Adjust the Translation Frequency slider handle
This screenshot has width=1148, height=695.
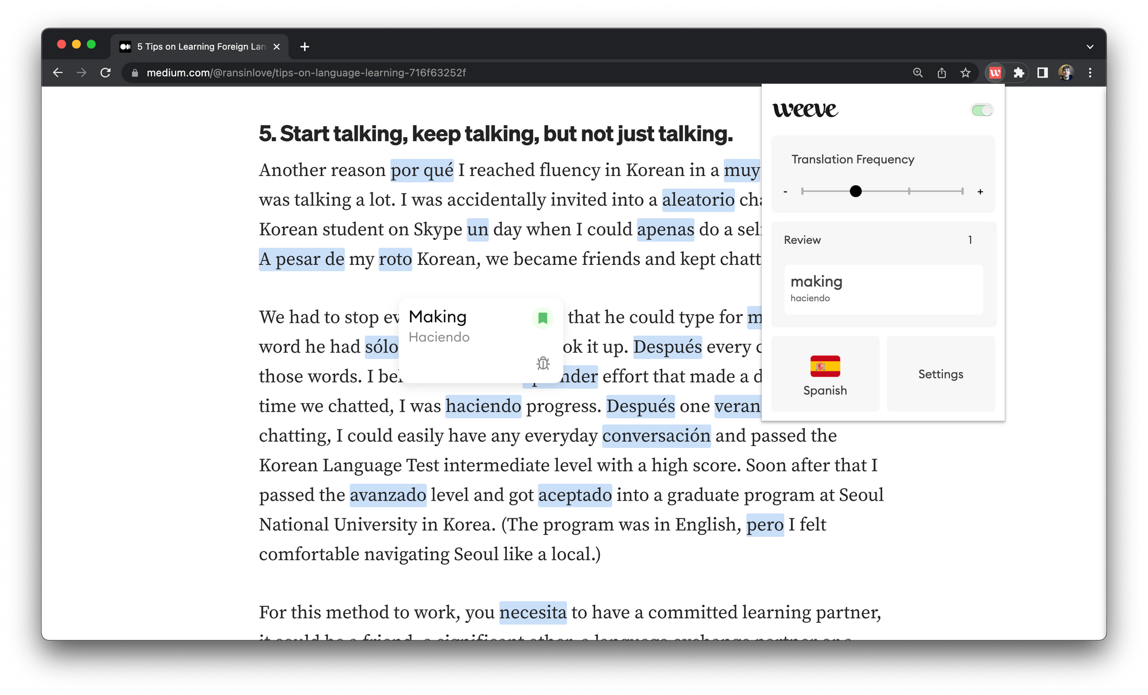(x=855, y=190)
